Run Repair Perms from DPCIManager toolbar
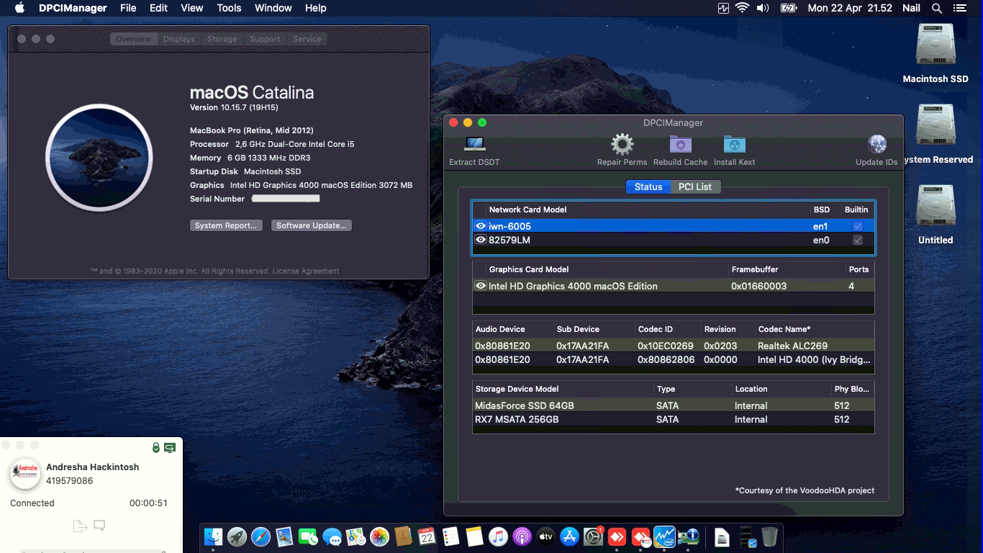This screenshot has width=983, height=553. (622, 144)
